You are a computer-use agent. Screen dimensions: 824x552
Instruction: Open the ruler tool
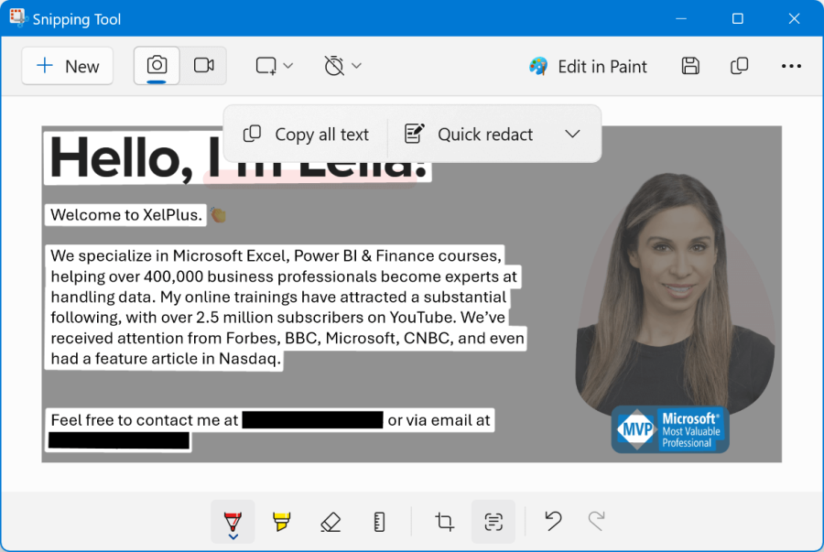point(380,522)
